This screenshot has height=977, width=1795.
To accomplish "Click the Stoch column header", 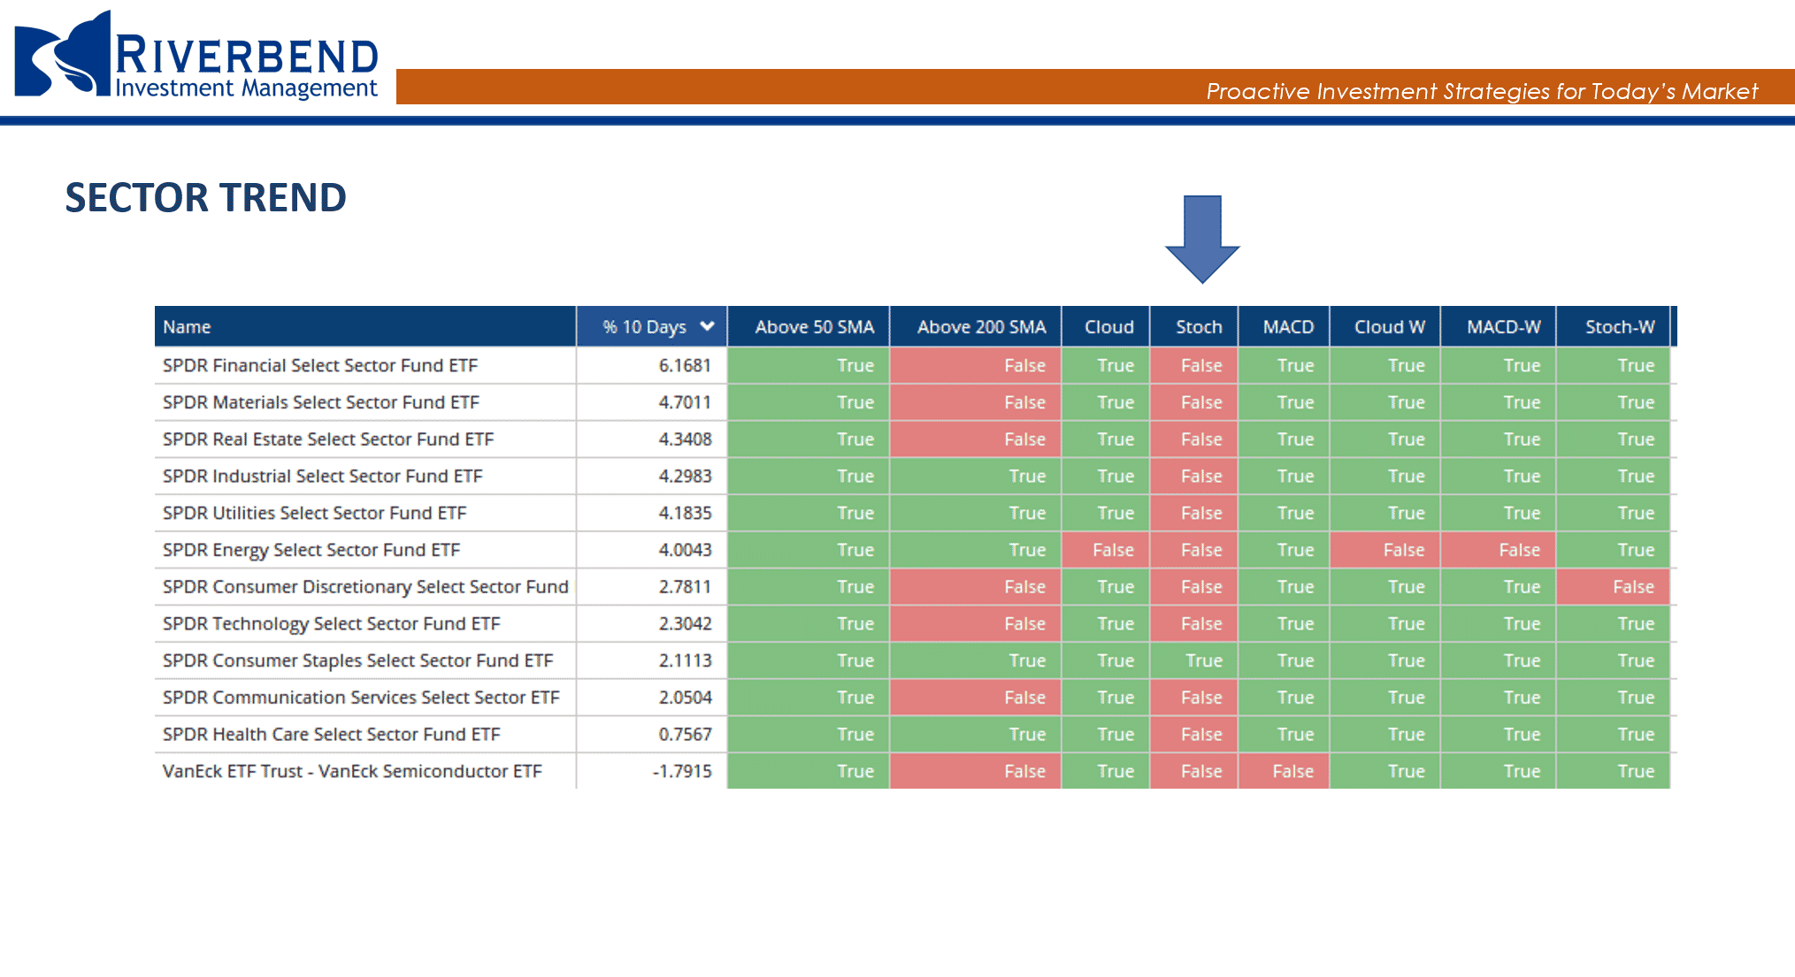I will pyautogui.click(x=1194, y=326).
